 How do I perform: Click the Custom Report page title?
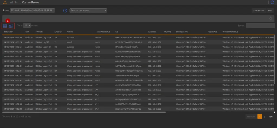coord(31,2)
